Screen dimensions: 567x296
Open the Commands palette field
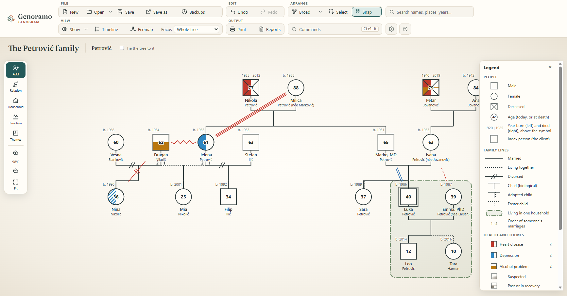[335, 29]
